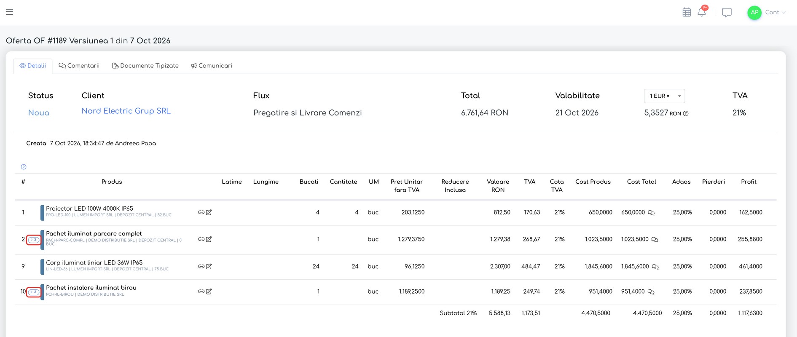Edit the Pachet iluminat parcare complet row
797x337 pixels.
[x=209, y=239]
